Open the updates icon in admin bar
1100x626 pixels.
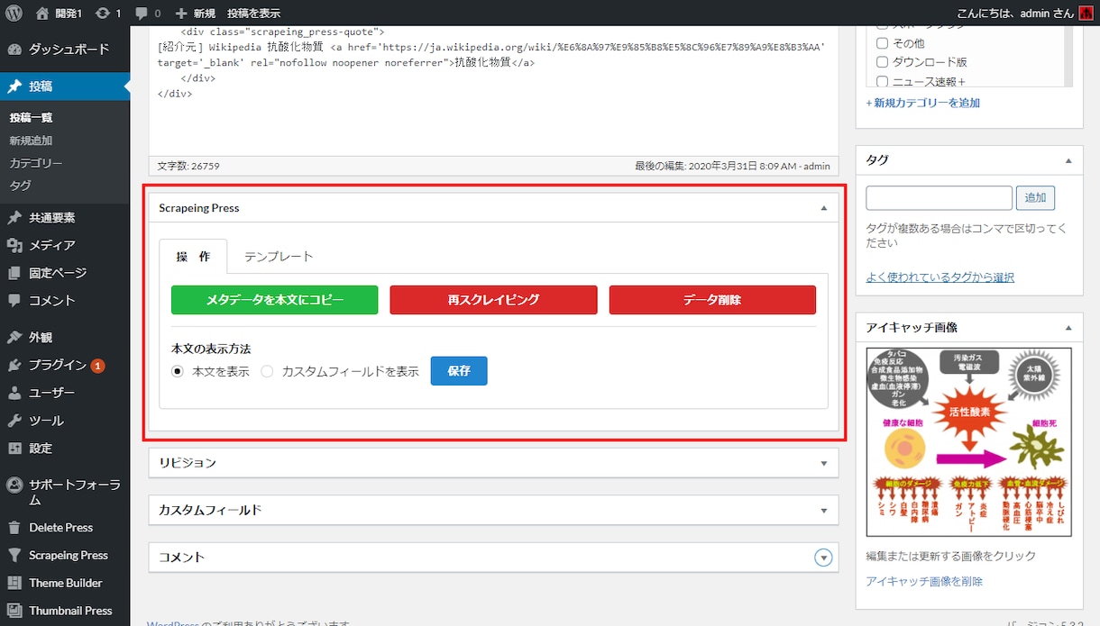(x=102, y=14)
